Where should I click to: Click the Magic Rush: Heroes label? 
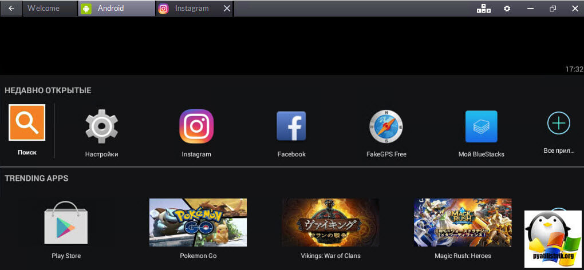[x=463, y=256]
